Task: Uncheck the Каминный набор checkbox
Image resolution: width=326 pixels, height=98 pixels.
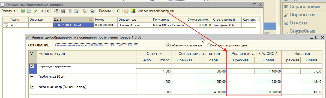Action: coord(32,87)
